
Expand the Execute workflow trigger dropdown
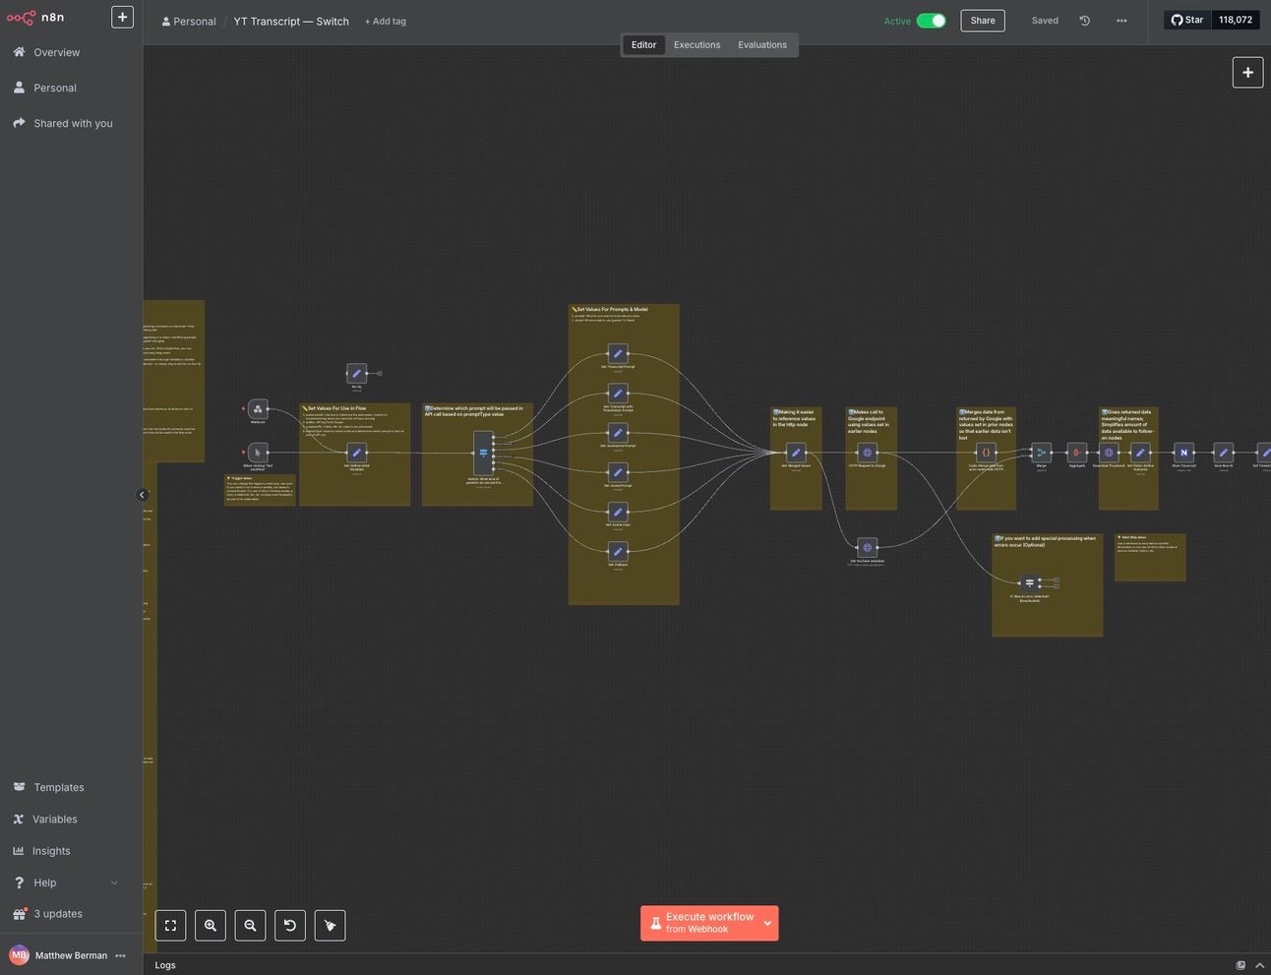tap(767, 924)
